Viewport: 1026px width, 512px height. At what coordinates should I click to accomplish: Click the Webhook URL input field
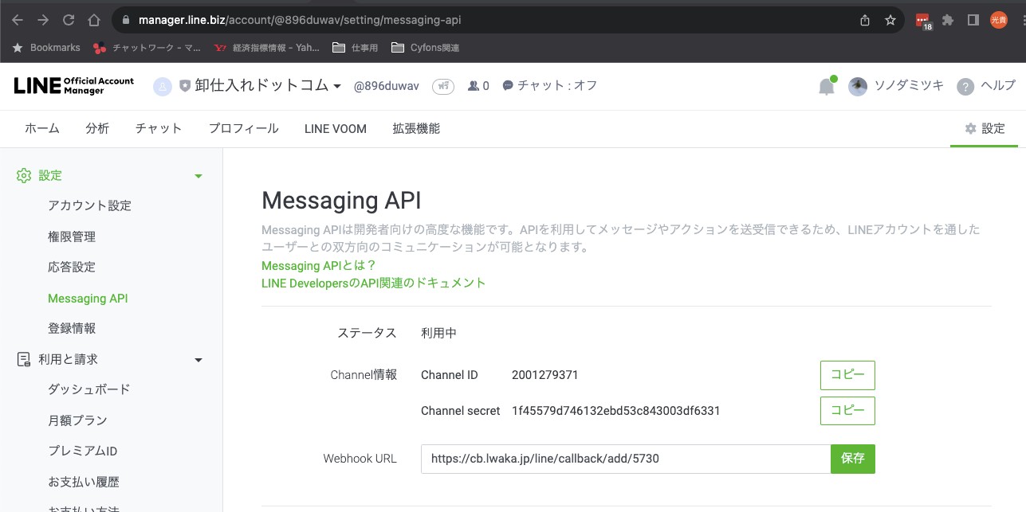click(626, 459)
